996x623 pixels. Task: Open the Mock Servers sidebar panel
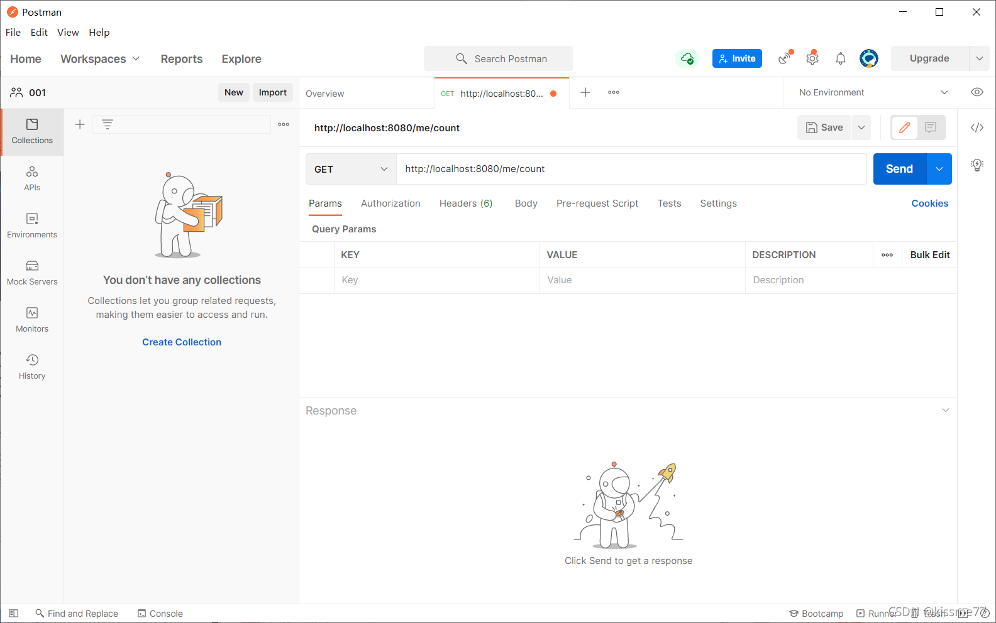point(32,273)
